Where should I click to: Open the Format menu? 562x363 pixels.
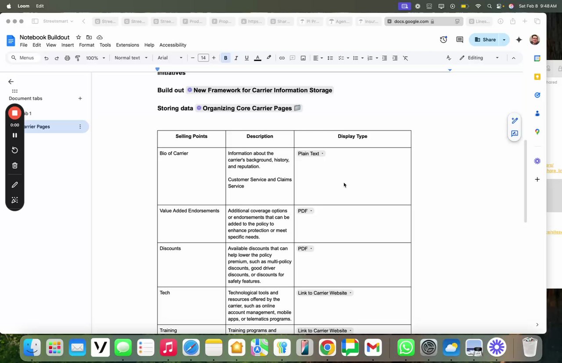[86, 45]
